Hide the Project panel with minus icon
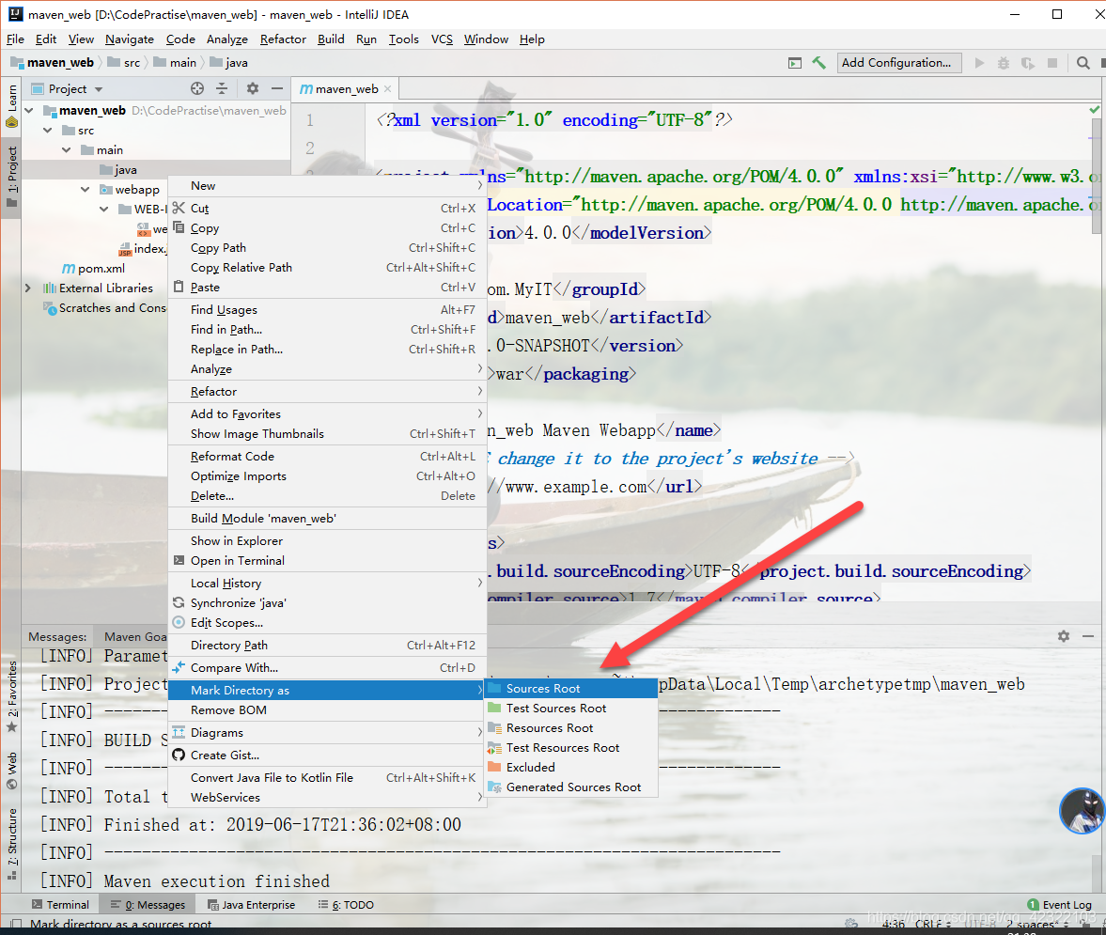The width and height of the screenshot is (1106, 935). [277, 88]
